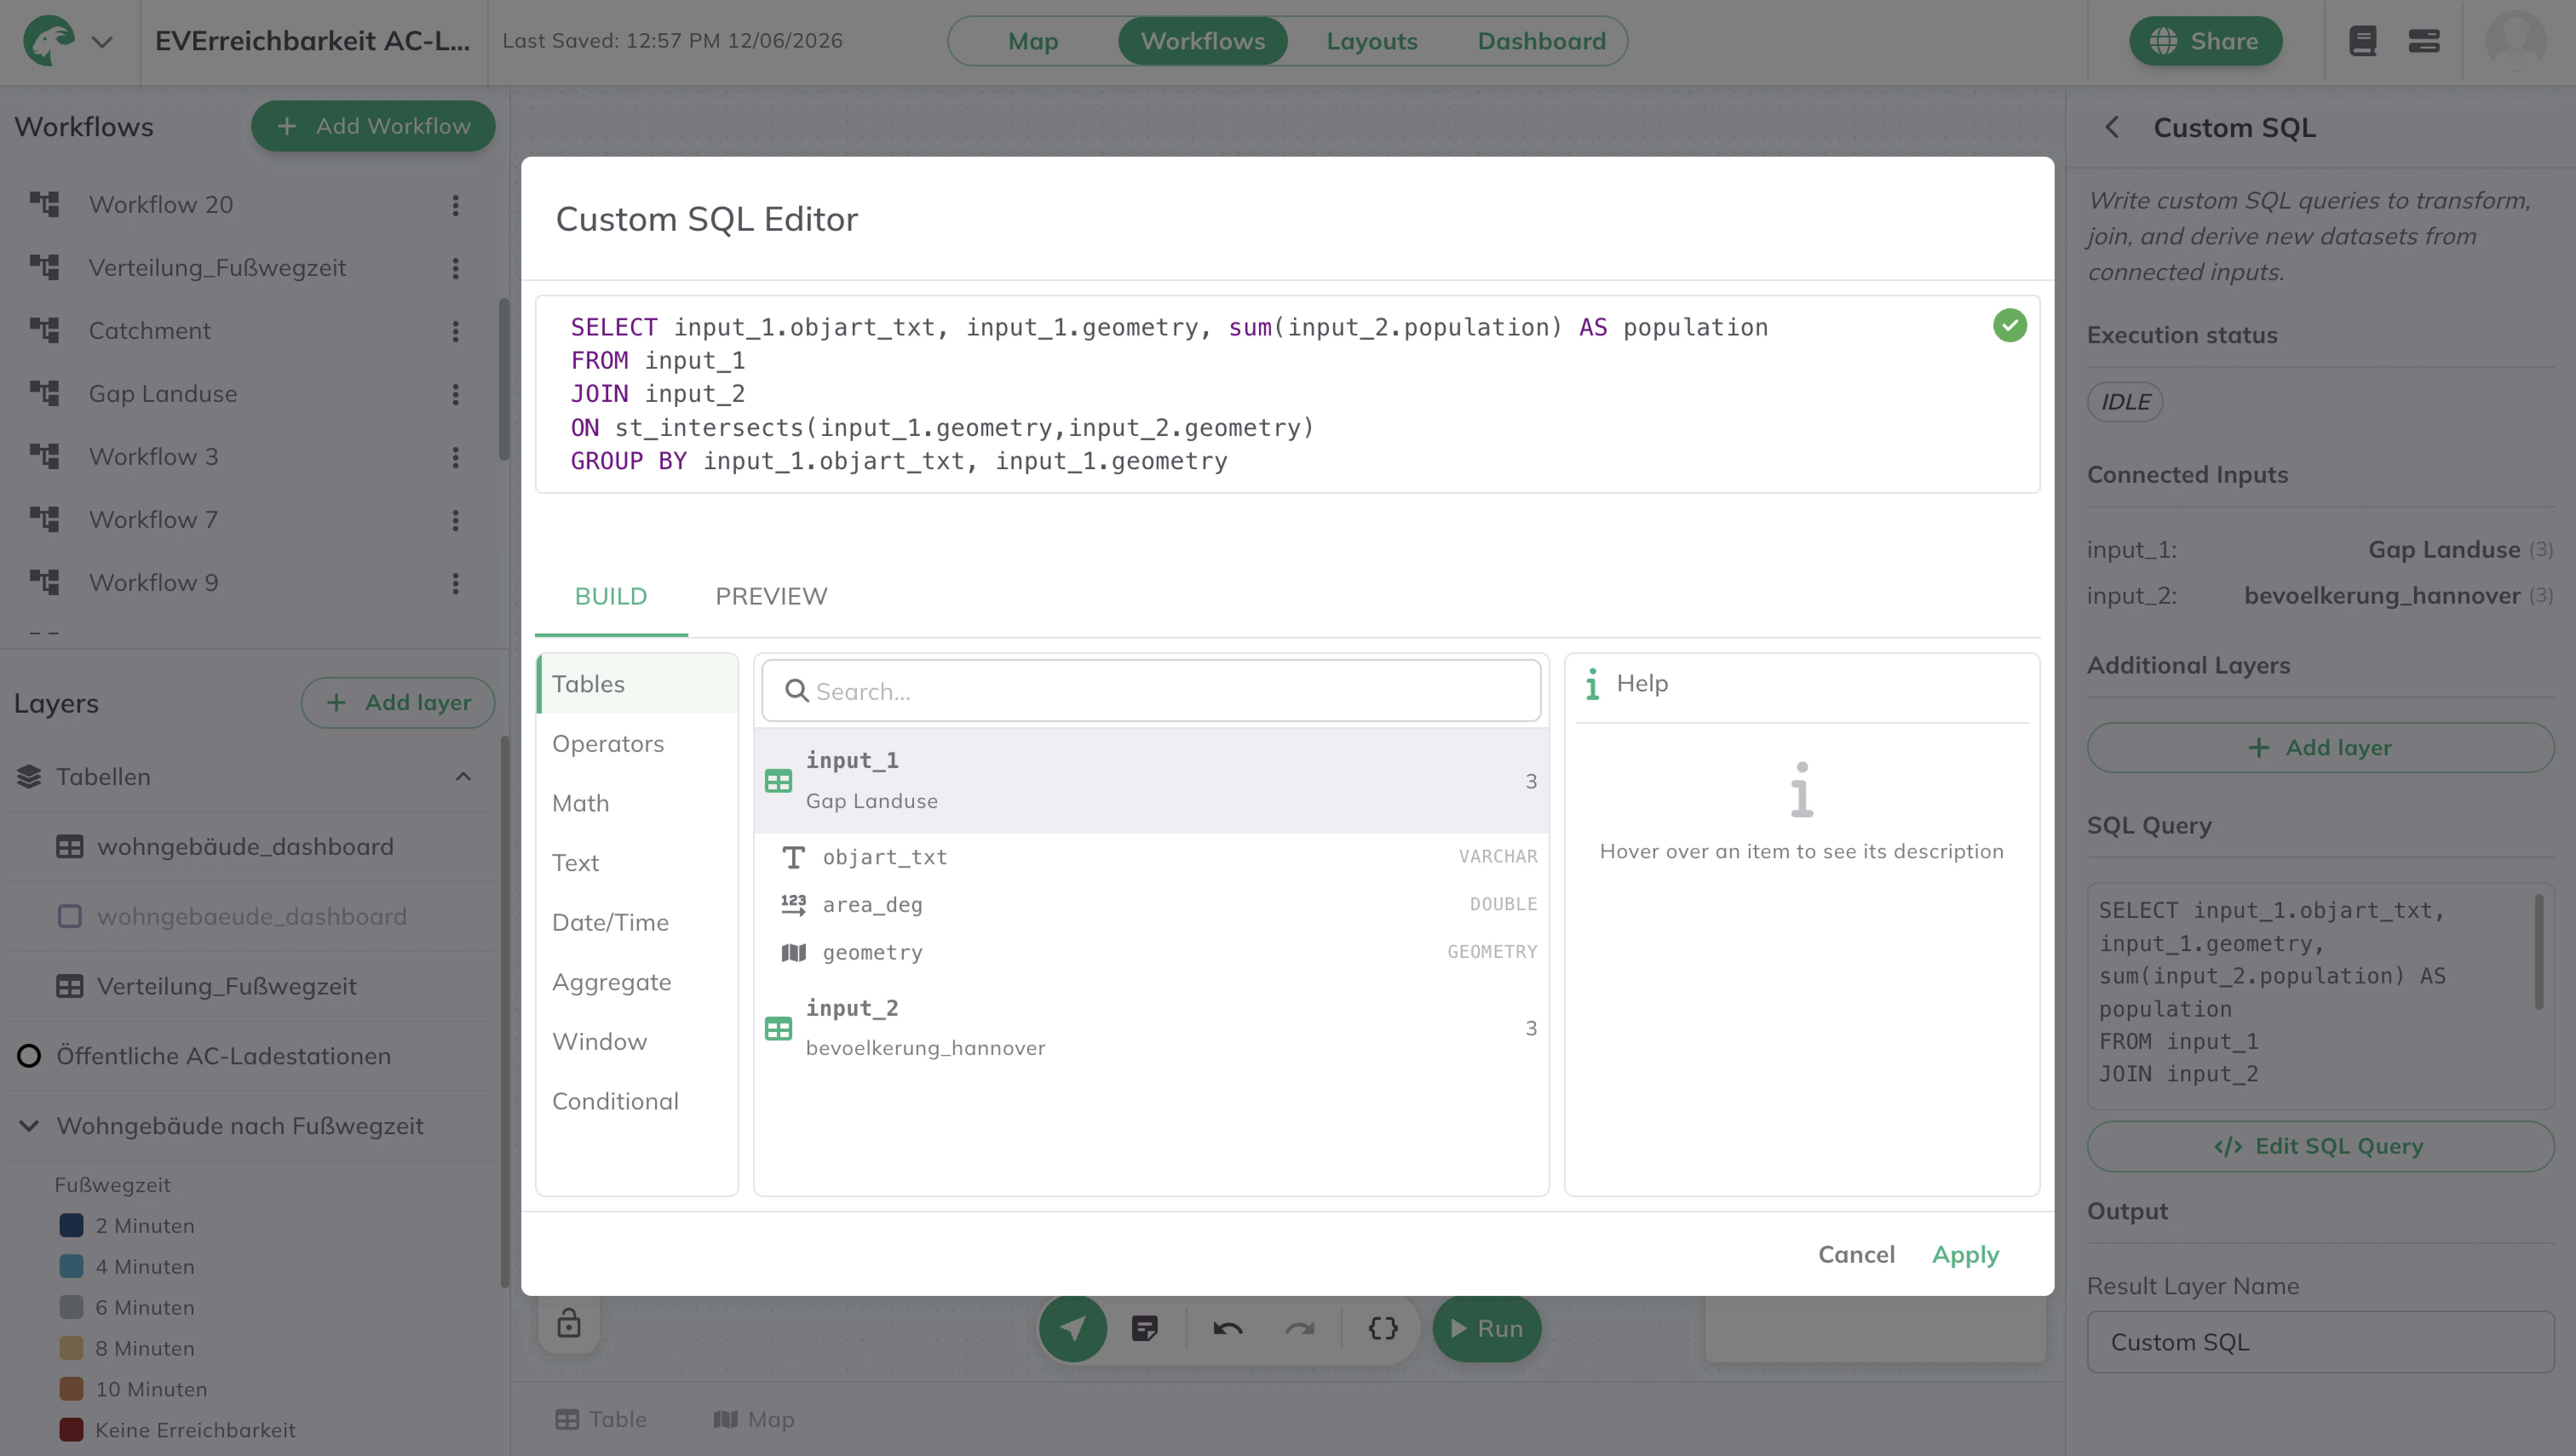
Task: Toggle the wohngebaeude_dashboard layer checkbox
Action: click(x=69, y=917)
